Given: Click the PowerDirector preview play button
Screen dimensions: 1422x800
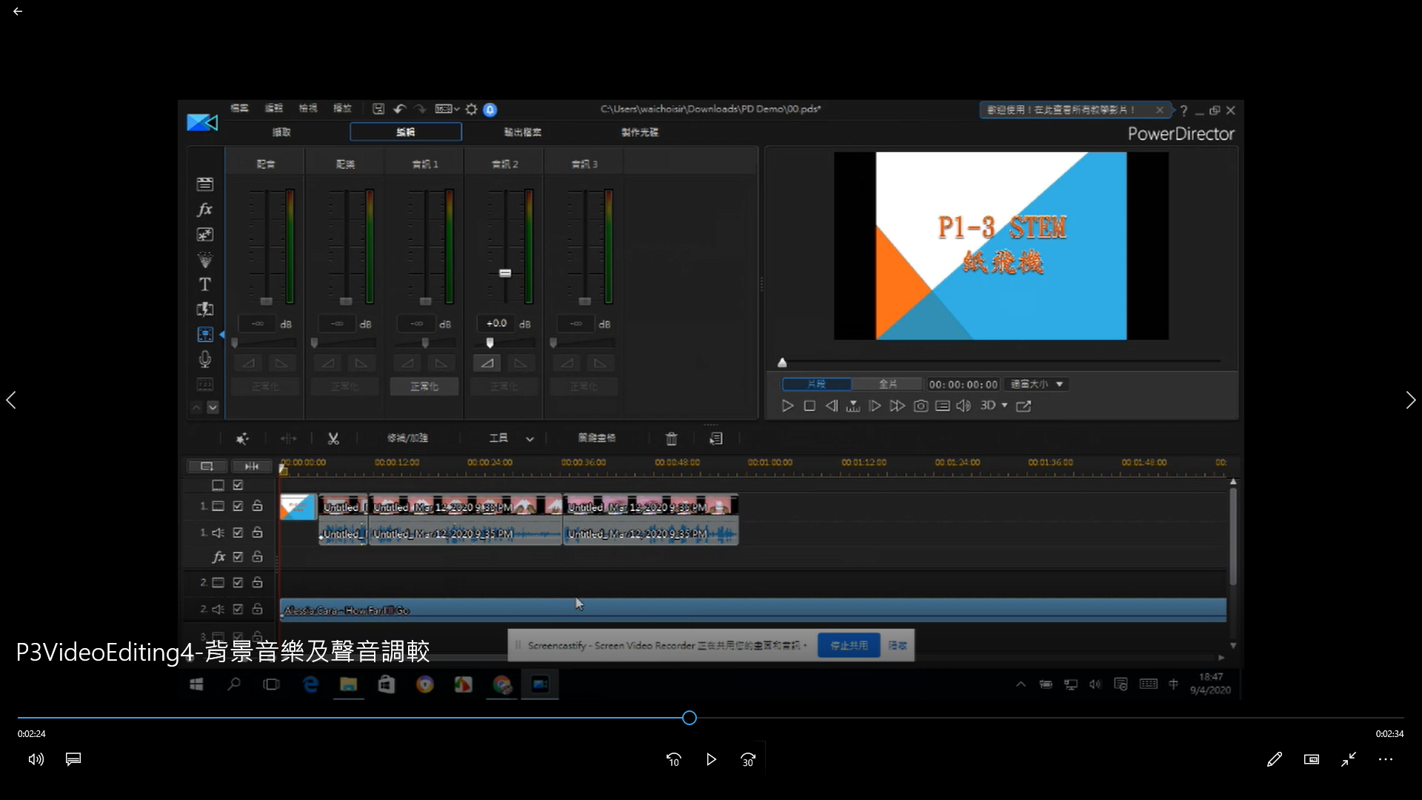Looking at the screenshot, I should pyautogui.click(x=787, y=406).
